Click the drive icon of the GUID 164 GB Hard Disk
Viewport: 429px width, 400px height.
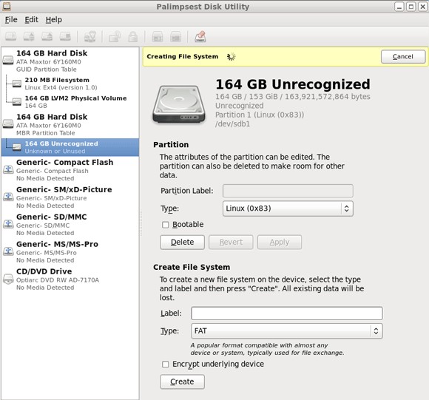(8, 60)
